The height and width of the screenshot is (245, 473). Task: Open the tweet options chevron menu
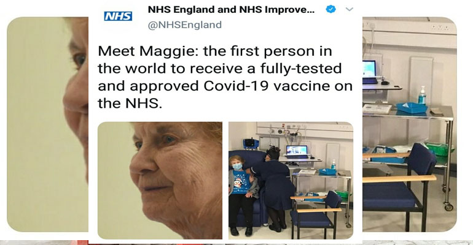(349, 9)
